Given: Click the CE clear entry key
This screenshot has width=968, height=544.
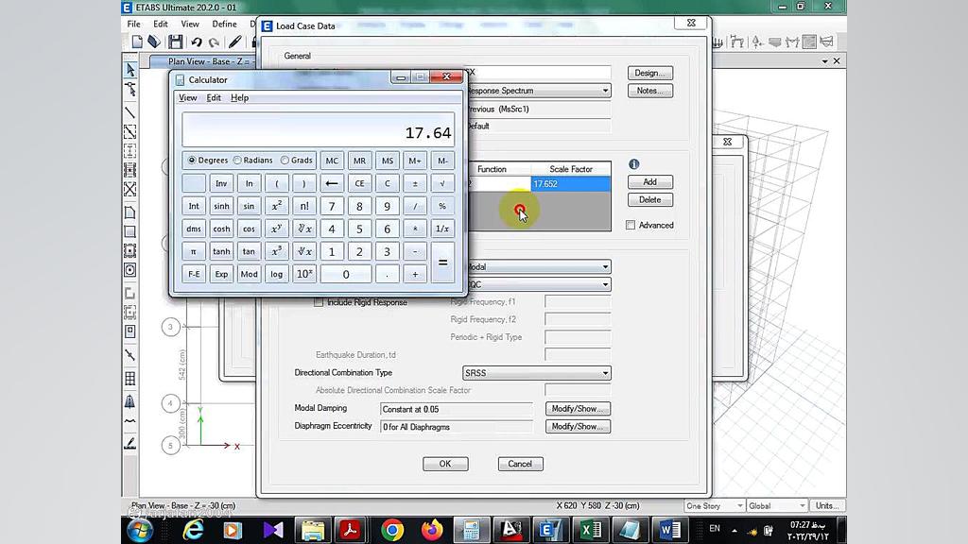Looking at the screenshot, I should tap(359, 183).
